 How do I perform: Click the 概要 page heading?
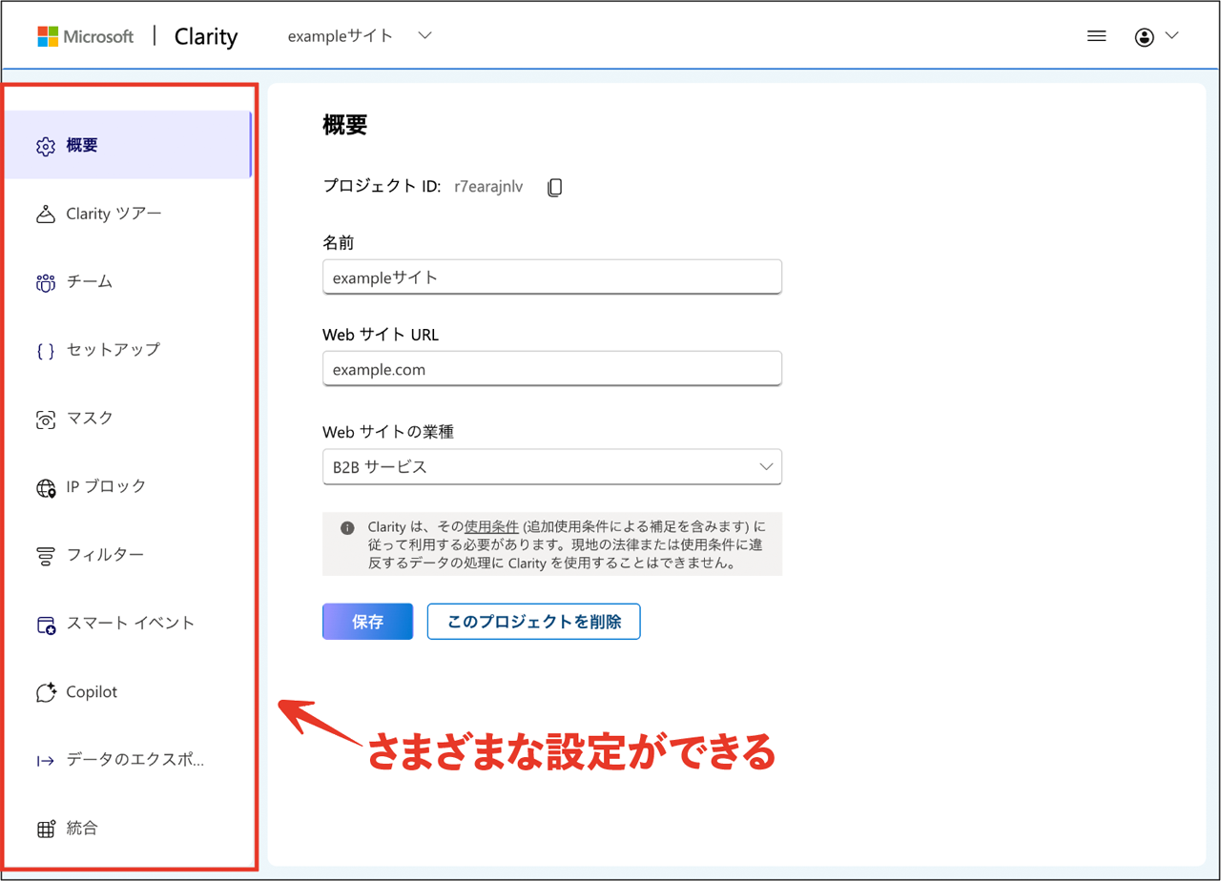pos(345,125)
